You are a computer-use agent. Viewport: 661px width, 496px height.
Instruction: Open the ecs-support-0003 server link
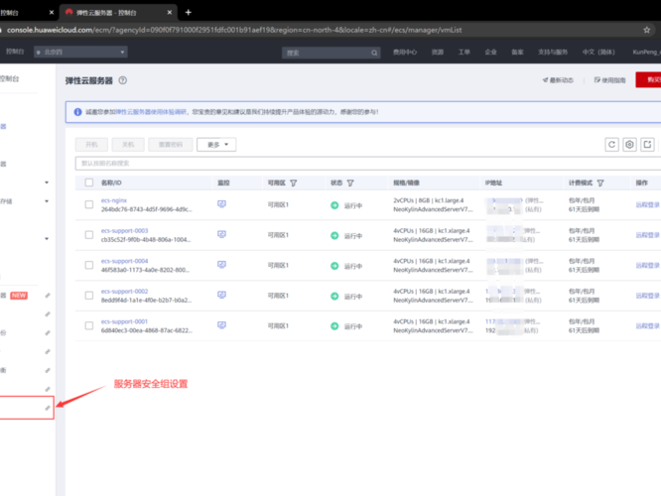[x=124, y=231]
